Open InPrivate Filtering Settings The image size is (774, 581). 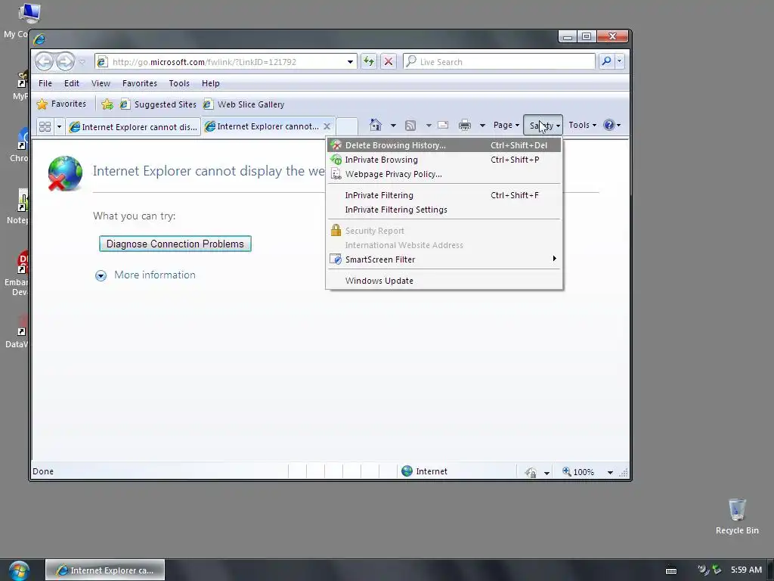[444, 210]
